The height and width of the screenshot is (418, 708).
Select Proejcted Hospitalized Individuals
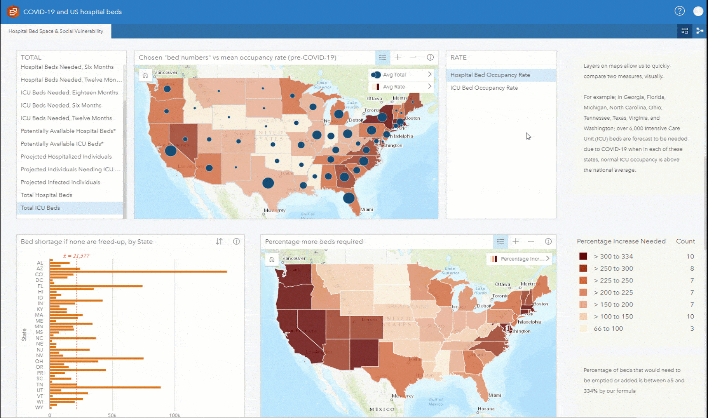(70, 157)
